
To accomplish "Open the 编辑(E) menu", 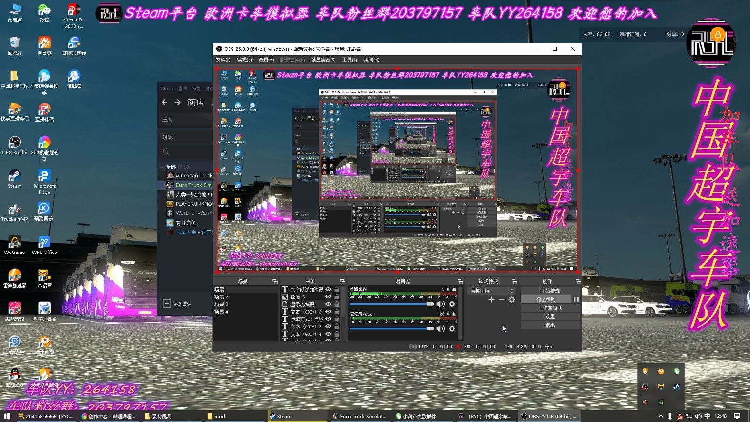I will tap(244, 60).
